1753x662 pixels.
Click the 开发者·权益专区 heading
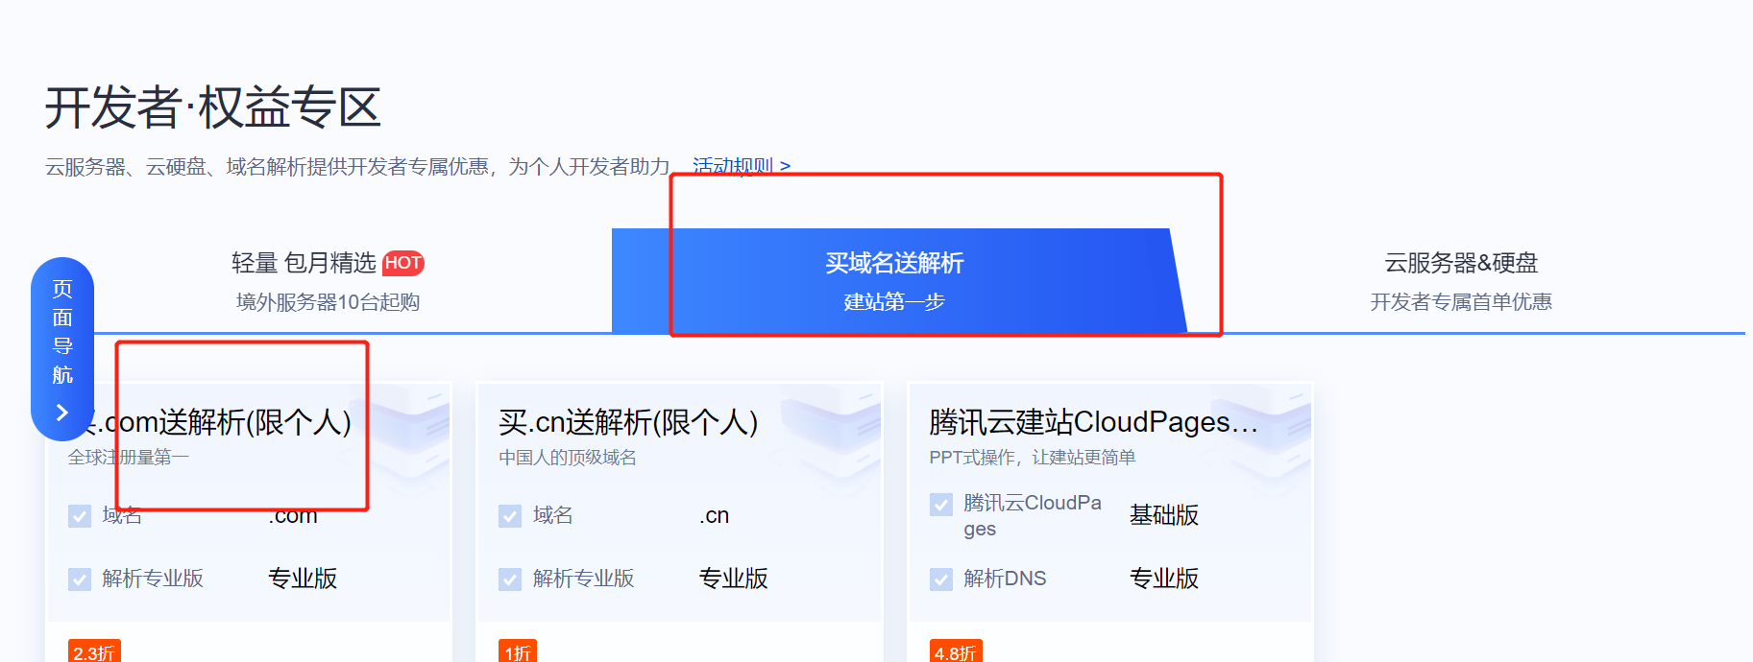click(213, 107)
